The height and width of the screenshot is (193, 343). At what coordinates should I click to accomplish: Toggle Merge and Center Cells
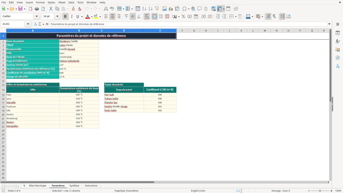[154, 17]
